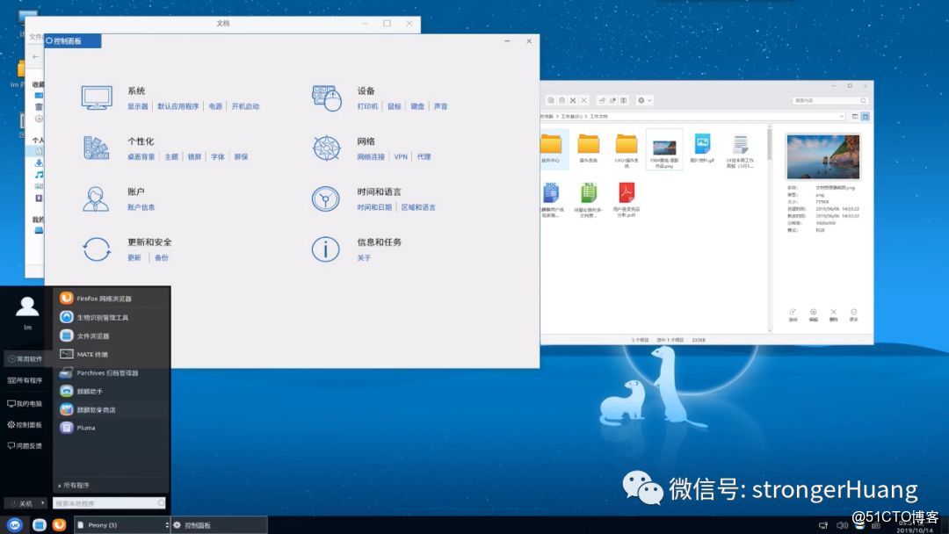Open the 网络 compass icon
The height and width of the screenshot is (534, 949).
(326, 148)
